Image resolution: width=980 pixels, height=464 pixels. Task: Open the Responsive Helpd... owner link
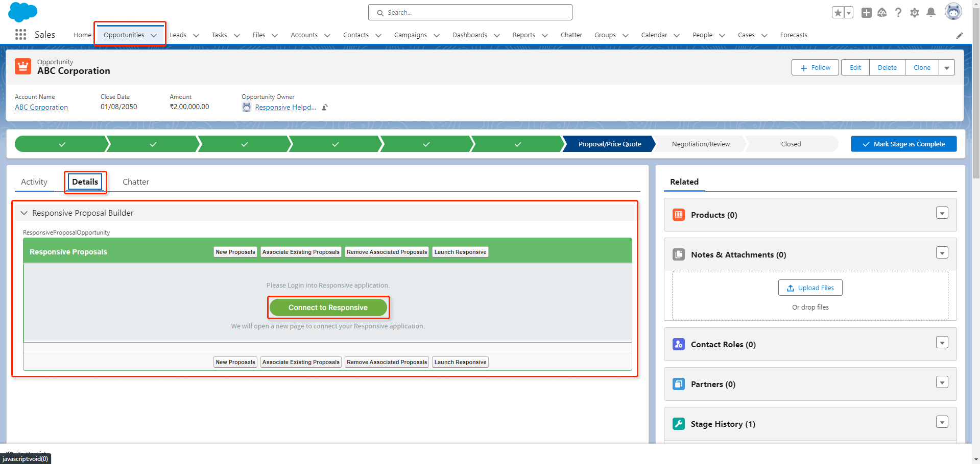(x=285, y=107)
